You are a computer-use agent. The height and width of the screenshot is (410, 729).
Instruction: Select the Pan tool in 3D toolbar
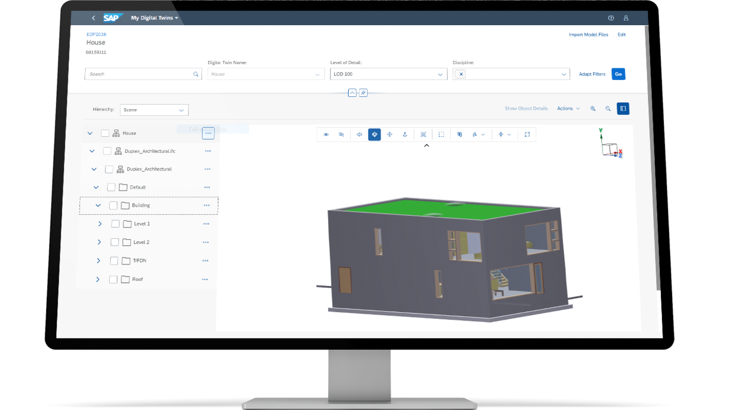pos(390,134)
